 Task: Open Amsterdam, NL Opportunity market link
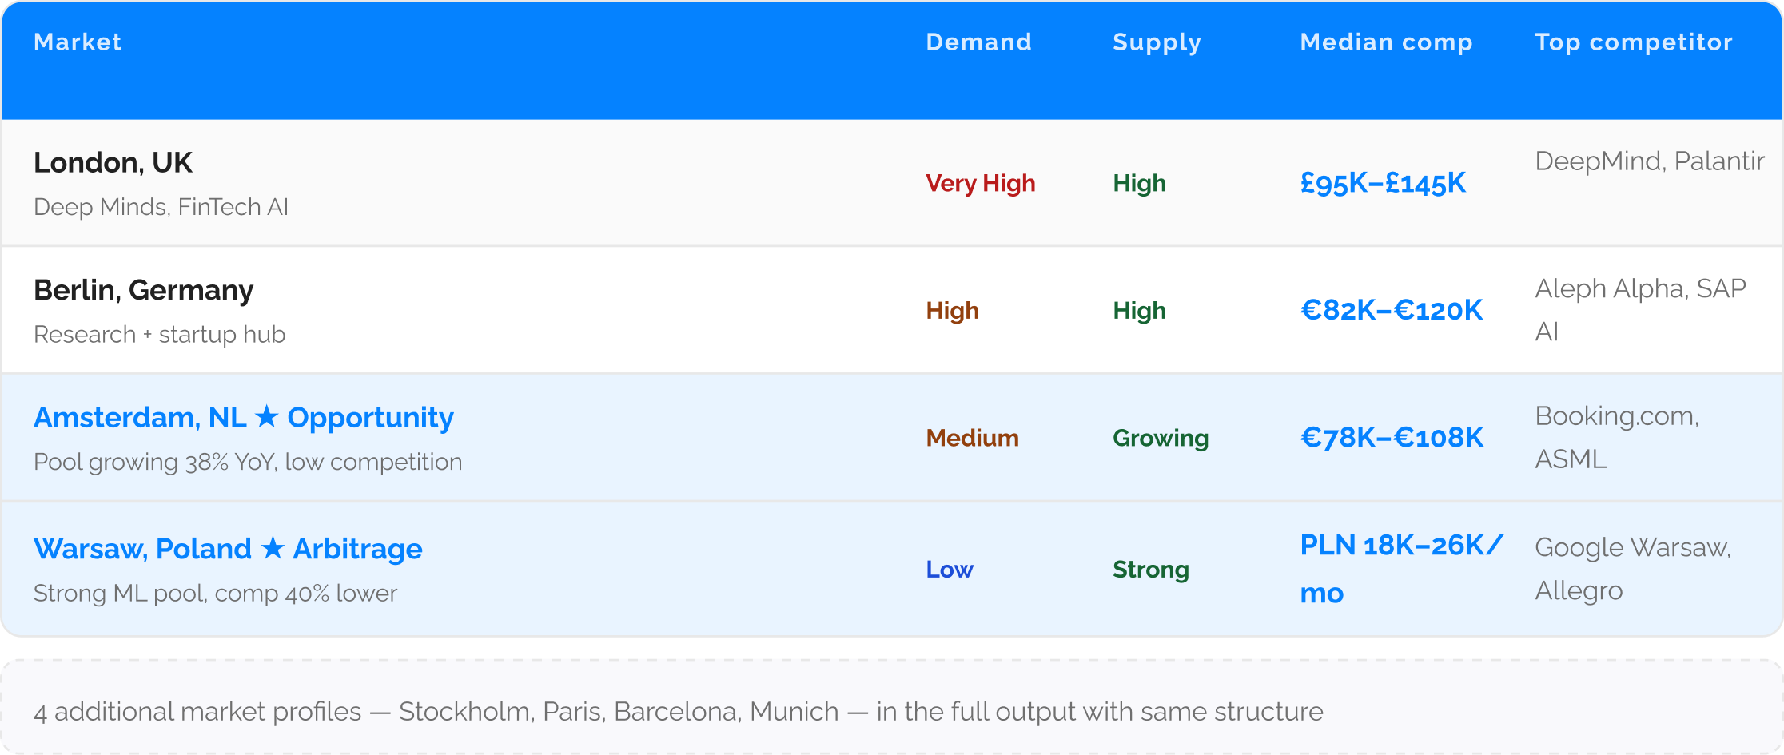(x=244, y=418)
